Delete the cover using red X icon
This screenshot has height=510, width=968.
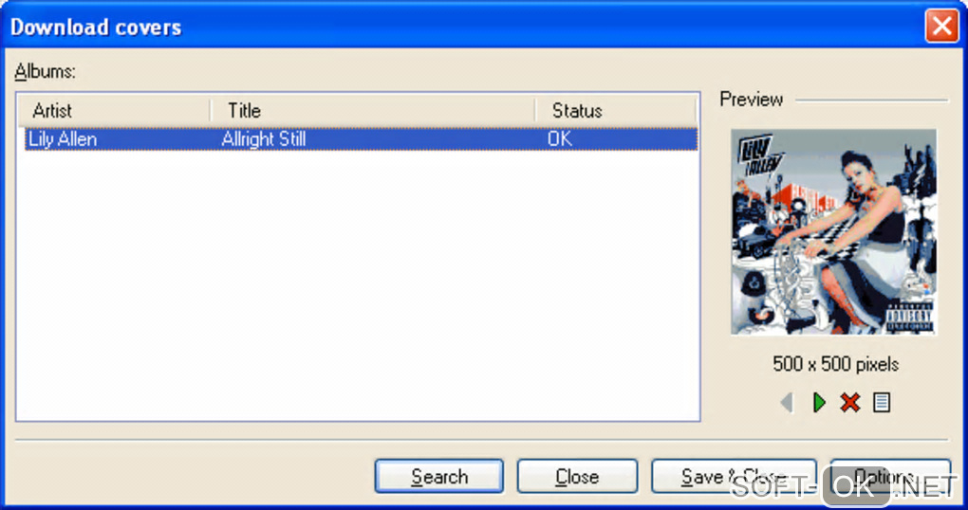click(x=850, y=403)
